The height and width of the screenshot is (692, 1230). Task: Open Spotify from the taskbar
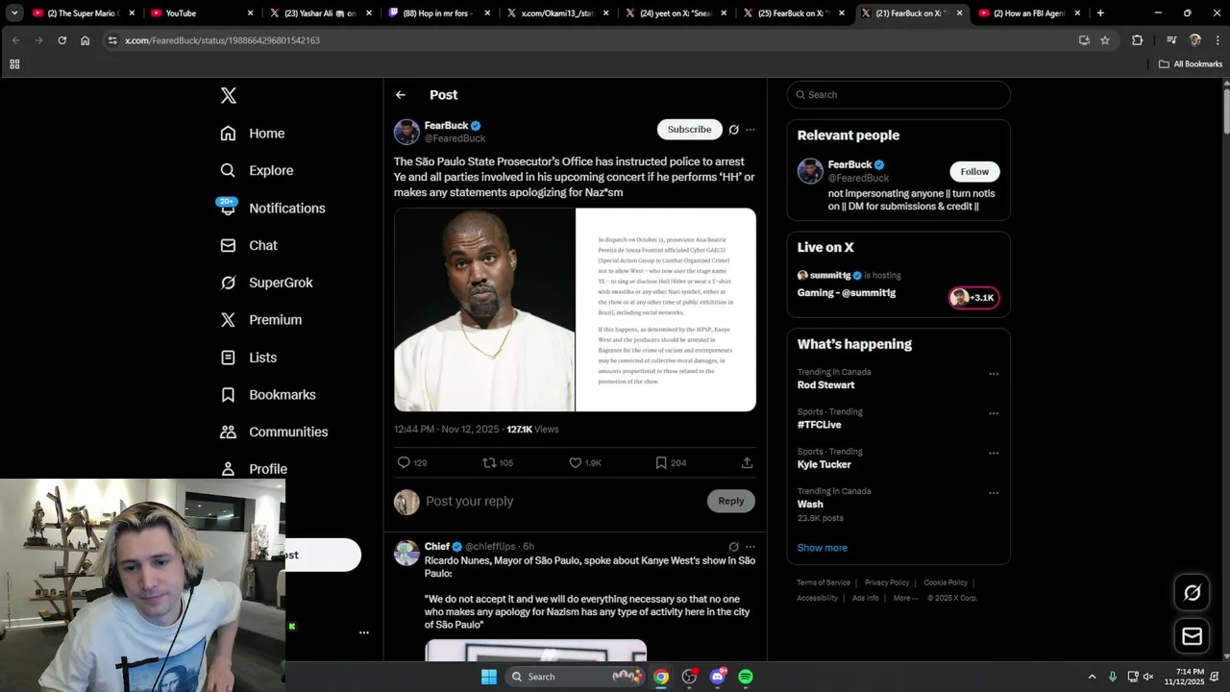pyautogui.click(x=746, y=677)
